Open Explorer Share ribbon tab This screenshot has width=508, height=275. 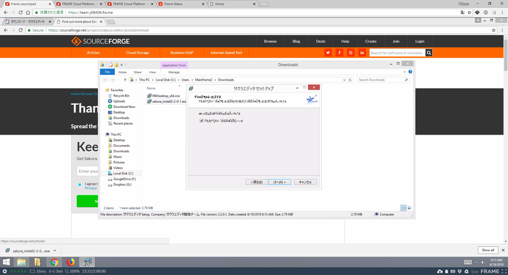coord(138,72)
